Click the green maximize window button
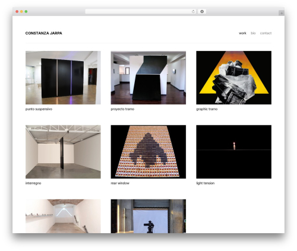The image size is (297, 251). point(26,12)
